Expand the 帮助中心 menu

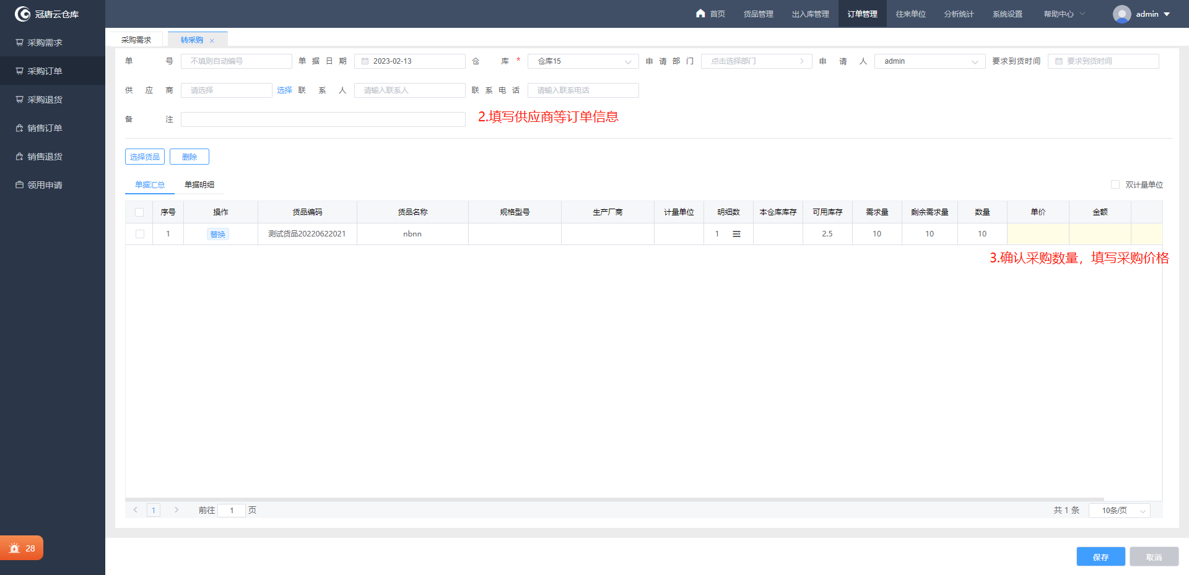click(x=1064, y=14)
